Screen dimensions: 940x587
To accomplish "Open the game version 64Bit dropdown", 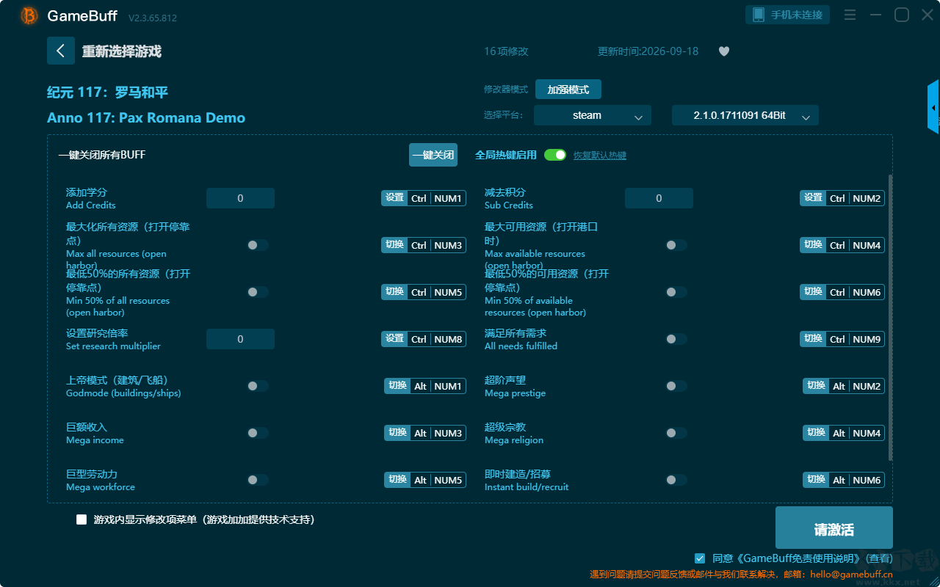I will [745, 115].
